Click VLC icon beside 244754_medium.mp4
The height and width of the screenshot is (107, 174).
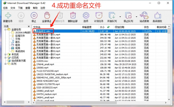click(x=34, y=94)
